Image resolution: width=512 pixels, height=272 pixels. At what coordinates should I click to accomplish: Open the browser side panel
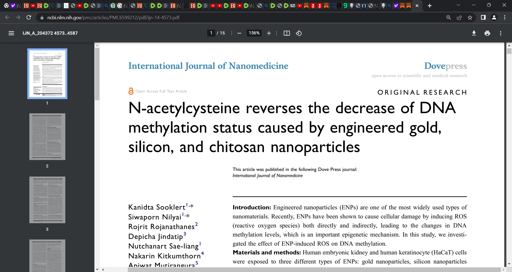tap(483, 17)
